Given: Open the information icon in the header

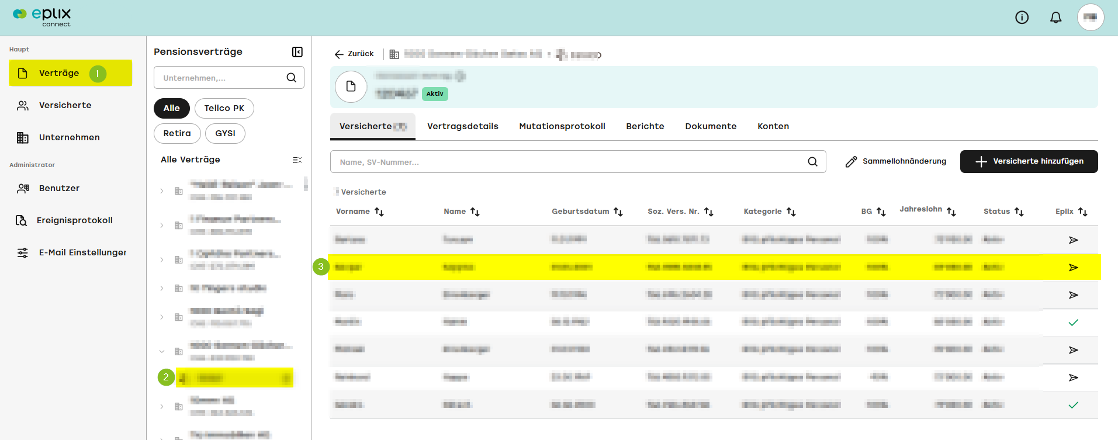Looking at the screenshot, I should click(1022, 18).
